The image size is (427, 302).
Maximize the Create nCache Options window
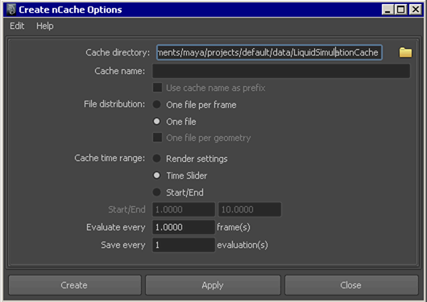[401, 10]
